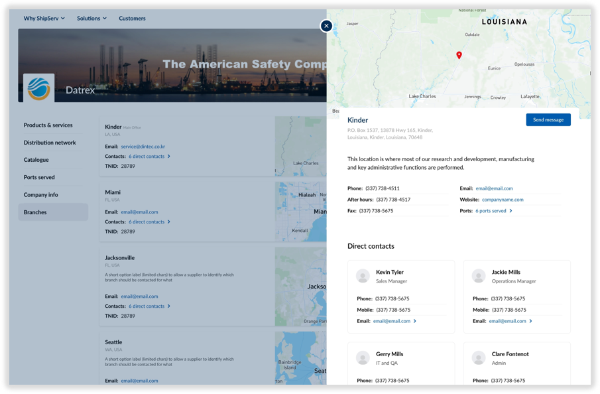
Task: Click the Kinder branch title in list
Action: pyautogui.click(x=113, y=127)
